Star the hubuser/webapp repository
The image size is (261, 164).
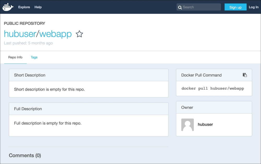(x=79, y=34)
